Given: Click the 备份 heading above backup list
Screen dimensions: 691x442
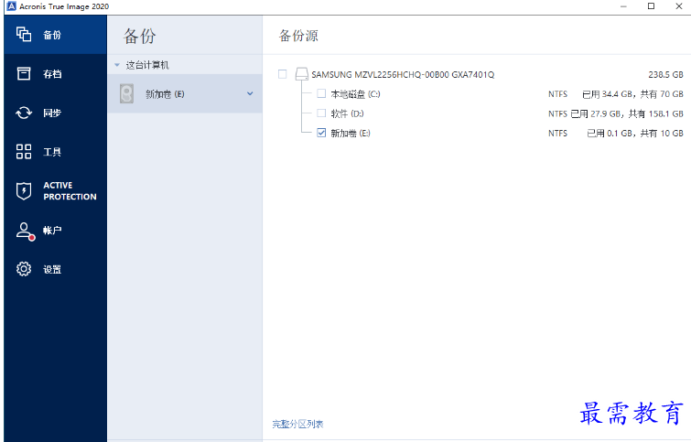Looking at the screenshot, I should (140, 36).
